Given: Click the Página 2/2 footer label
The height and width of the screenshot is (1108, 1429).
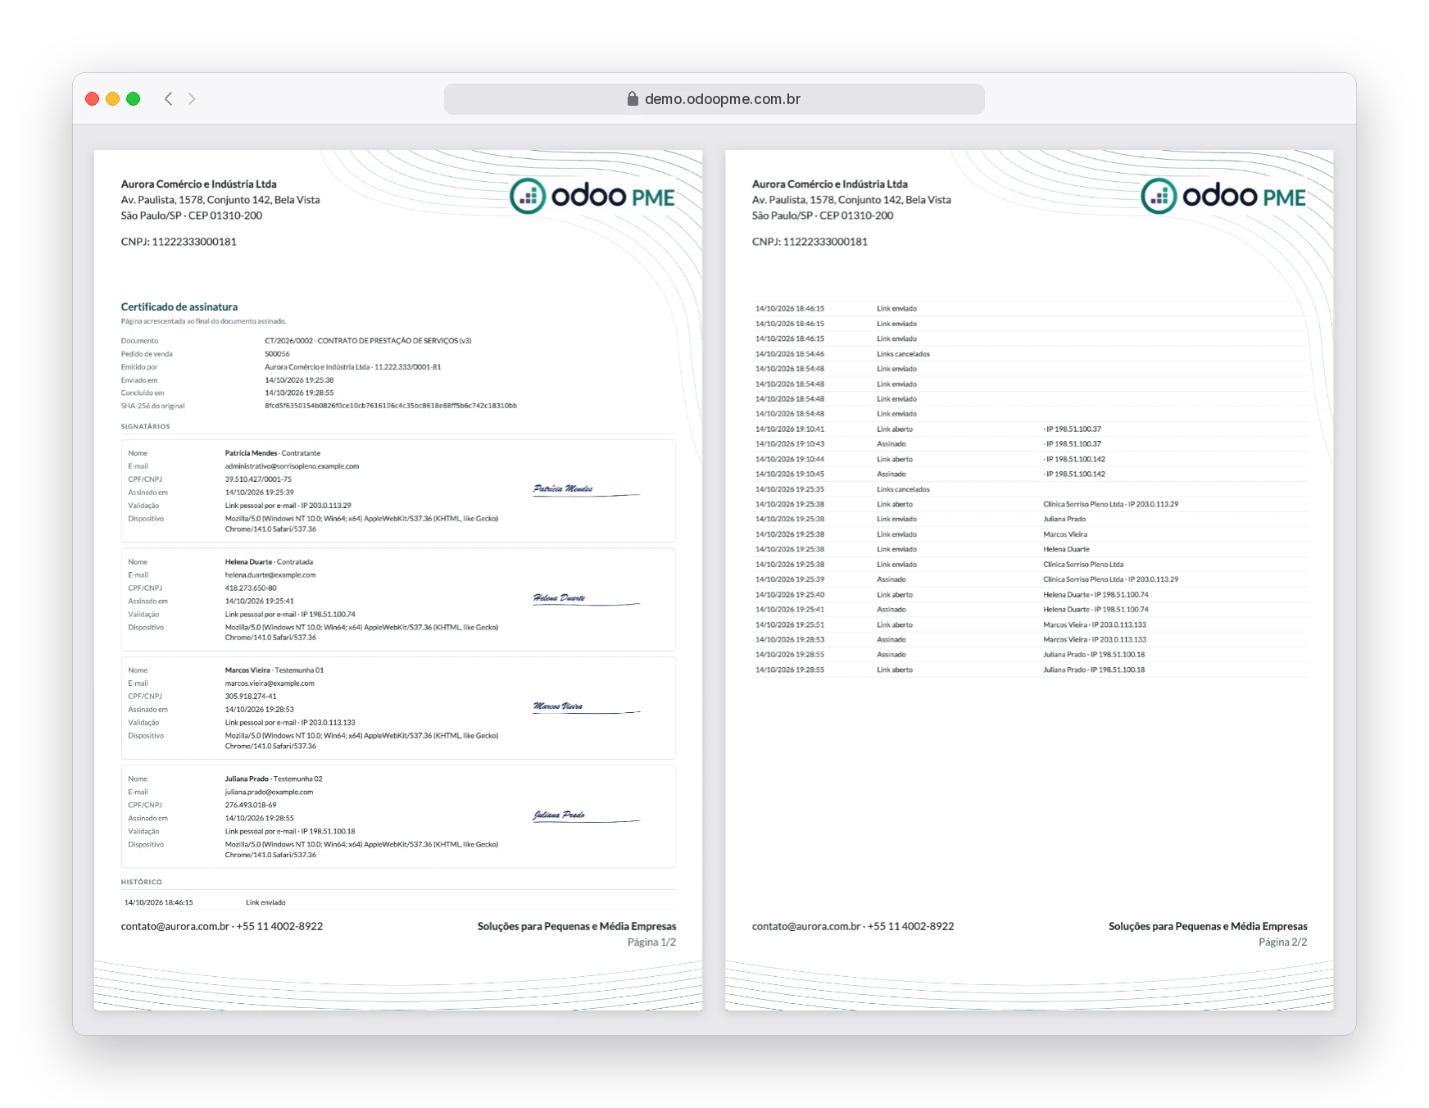Looking at the screenshot, I should point(1282,942).
